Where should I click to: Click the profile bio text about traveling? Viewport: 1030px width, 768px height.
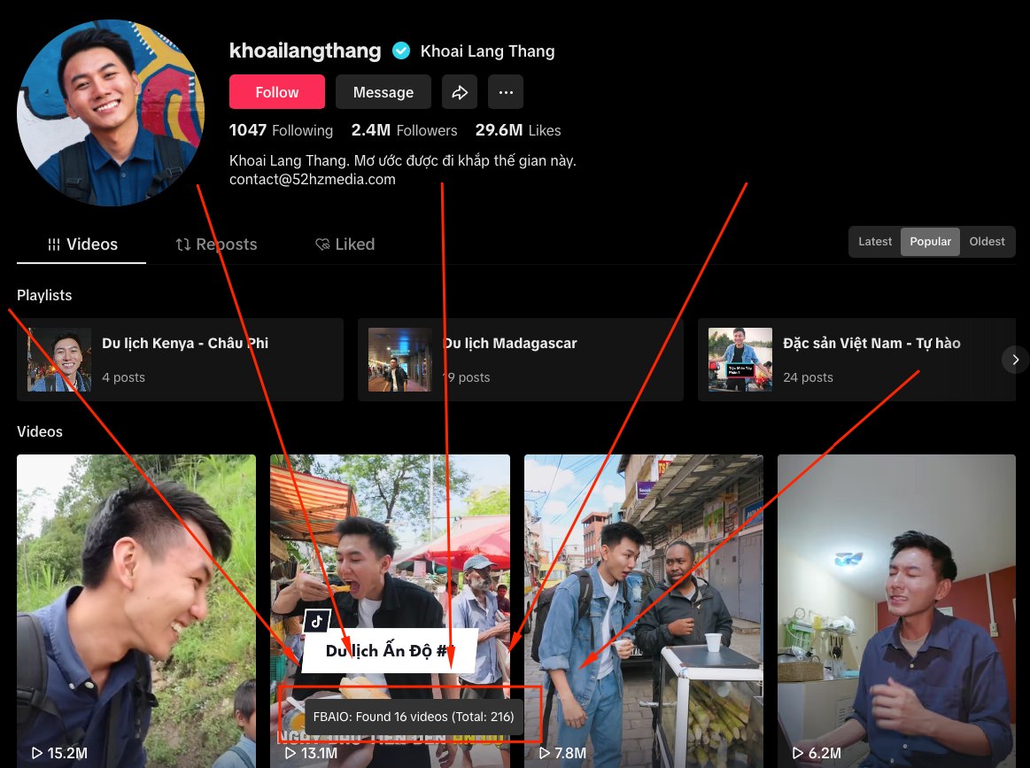point(403,160)
